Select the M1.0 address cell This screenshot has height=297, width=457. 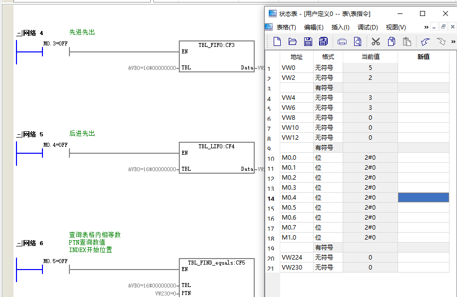(x=297, y=238)
